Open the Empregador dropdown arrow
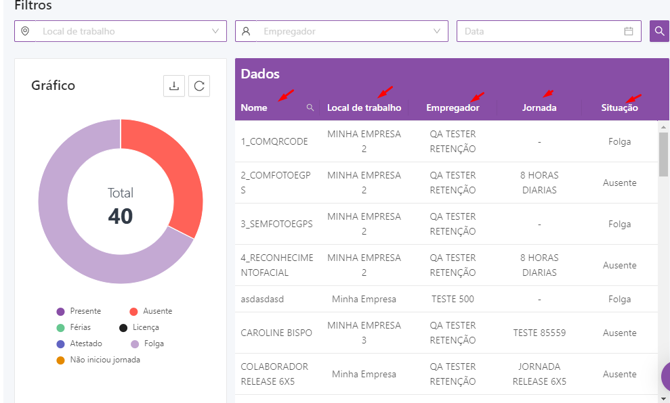The width and height of the screenshot is (670, 403). tap(436, 31)
